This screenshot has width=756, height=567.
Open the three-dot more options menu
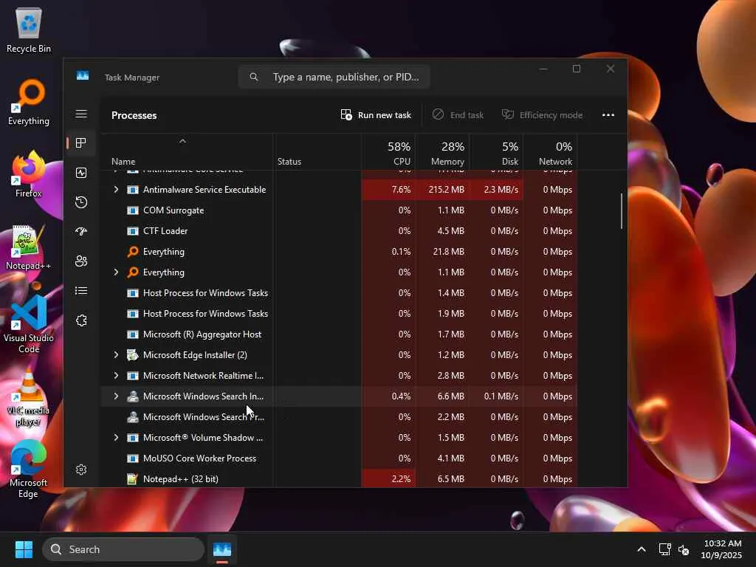point(608,114)
